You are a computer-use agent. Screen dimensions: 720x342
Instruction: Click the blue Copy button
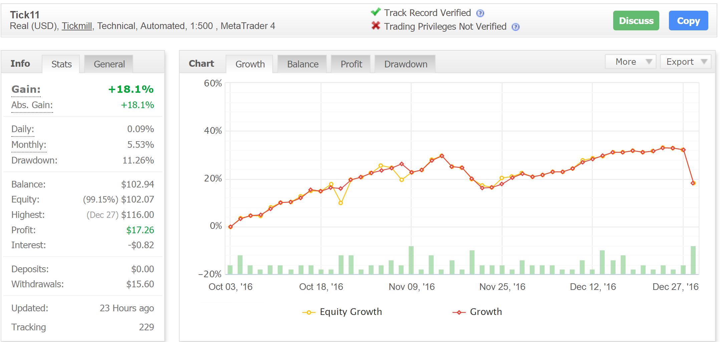(688, 21)
